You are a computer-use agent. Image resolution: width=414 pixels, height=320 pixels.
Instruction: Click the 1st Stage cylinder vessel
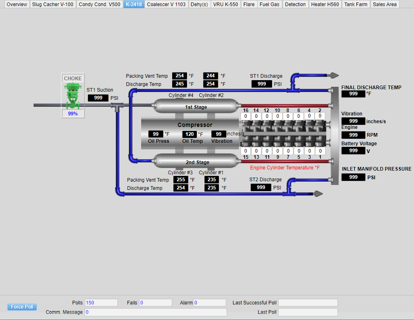(196, 106)
